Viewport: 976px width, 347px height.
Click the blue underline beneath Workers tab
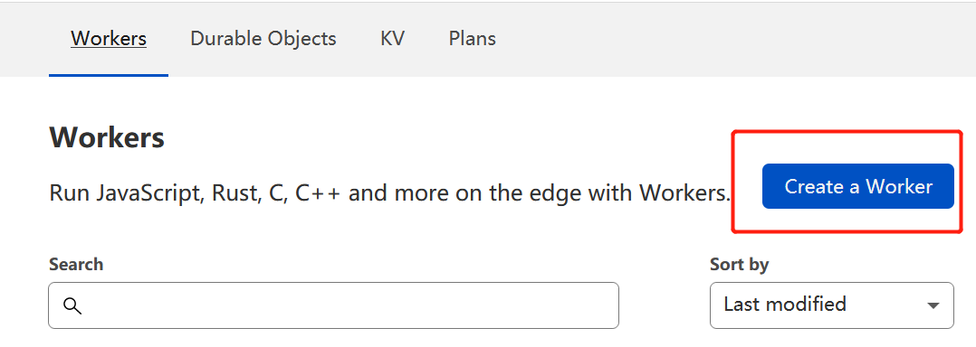109,75
